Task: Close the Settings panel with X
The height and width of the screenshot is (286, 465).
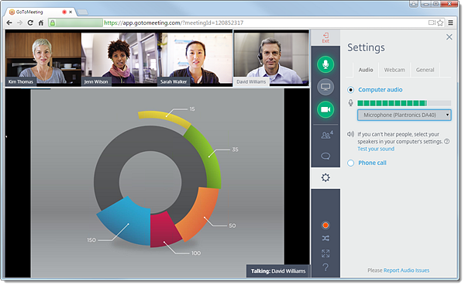Action: pos(449,36)
